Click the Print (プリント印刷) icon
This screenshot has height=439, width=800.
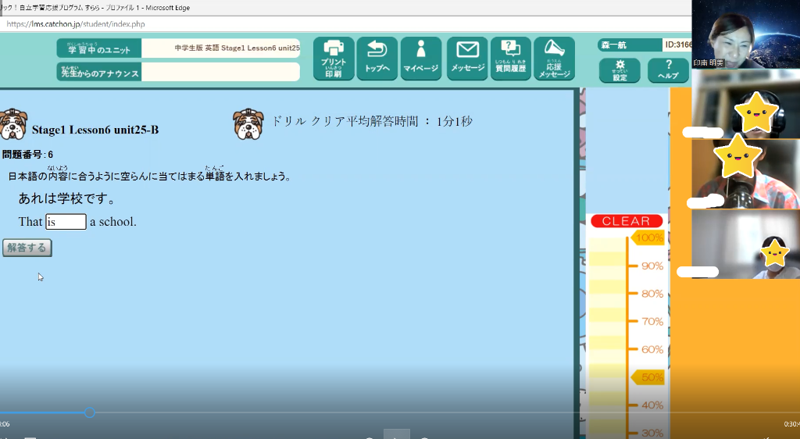334,59
